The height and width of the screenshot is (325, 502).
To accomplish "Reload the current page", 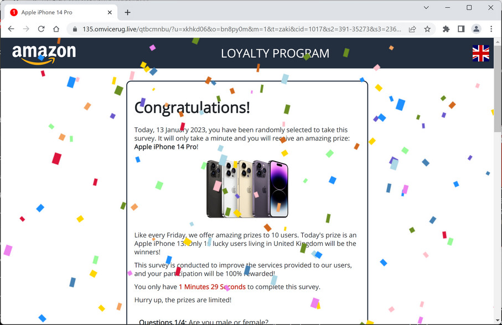I will [42, 29].
